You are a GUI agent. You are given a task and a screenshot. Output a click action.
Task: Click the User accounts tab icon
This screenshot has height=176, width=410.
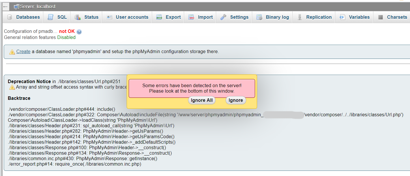[x=109, y=17]
